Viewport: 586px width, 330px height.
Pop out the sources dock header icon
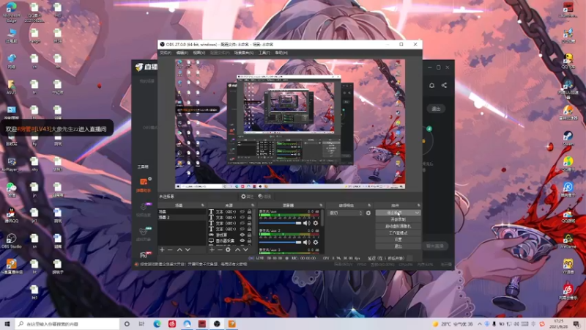click(x=253, y=205)
